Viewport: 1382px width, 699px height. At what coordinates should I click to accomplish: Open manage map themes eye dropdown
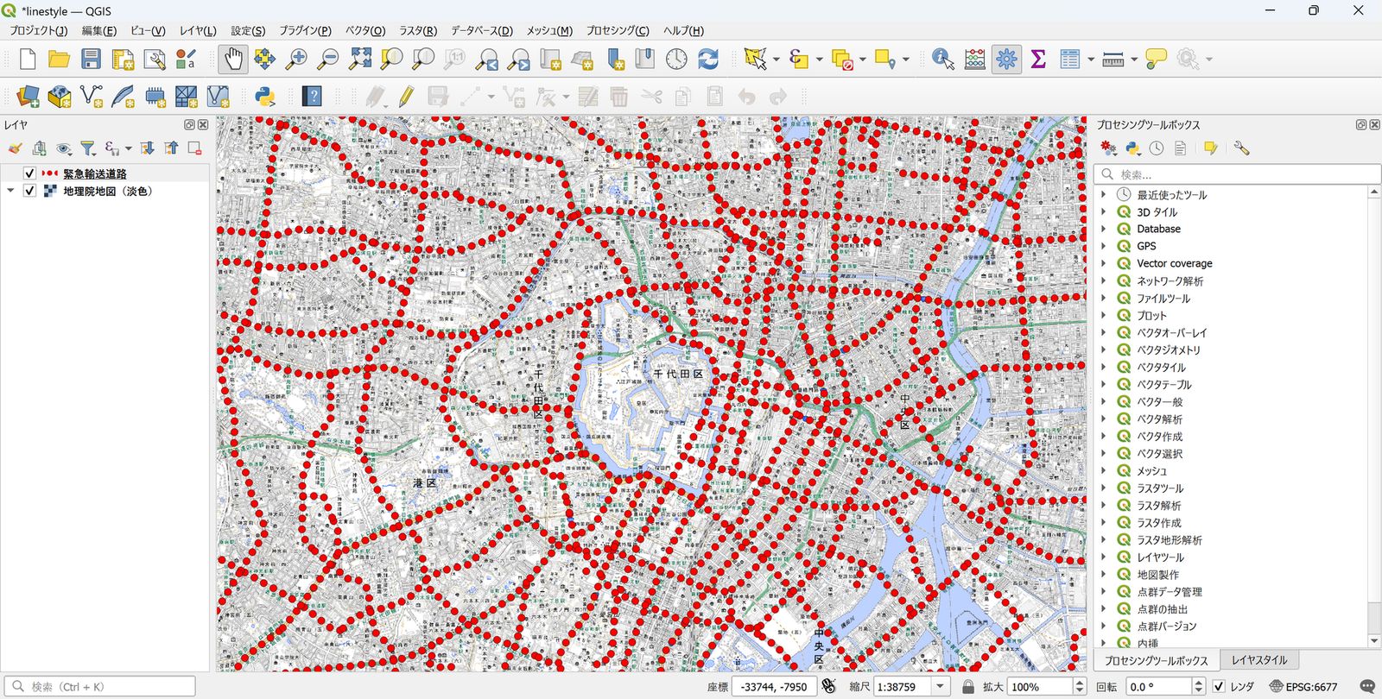coord(65,148)
